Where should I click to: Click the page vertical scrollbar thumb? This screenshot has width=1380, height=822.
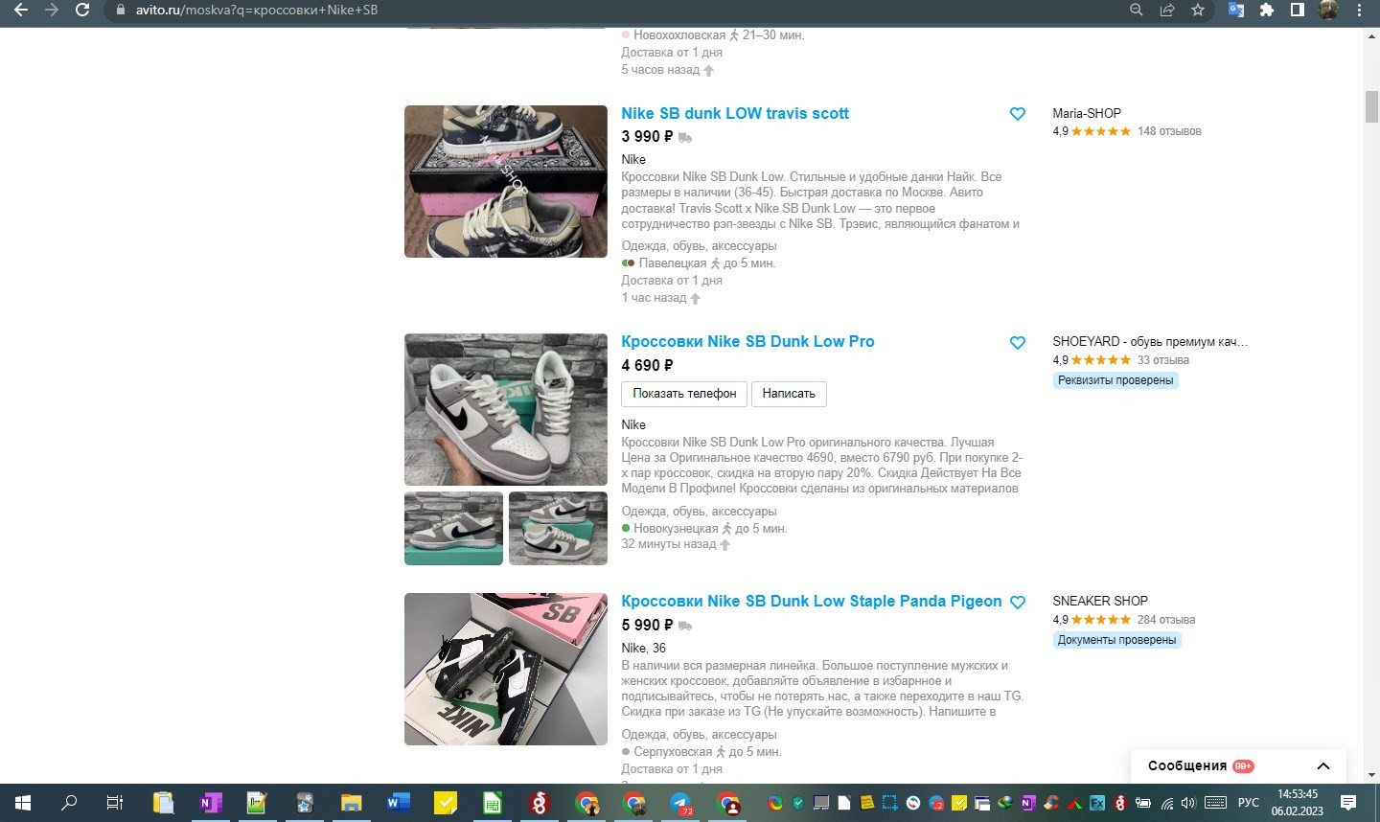tap(1371, 107)
